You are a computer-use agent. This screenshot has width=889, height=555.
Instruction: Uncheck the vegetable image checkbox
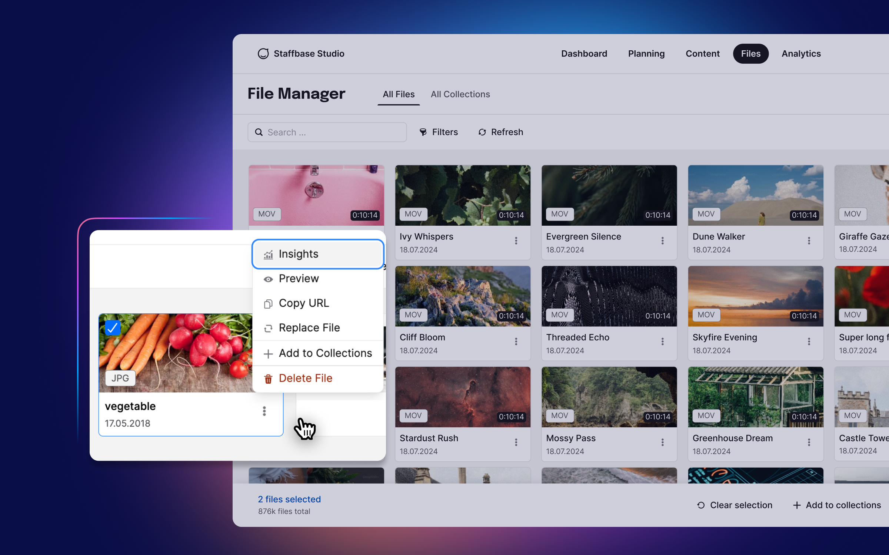coord(113,327)
